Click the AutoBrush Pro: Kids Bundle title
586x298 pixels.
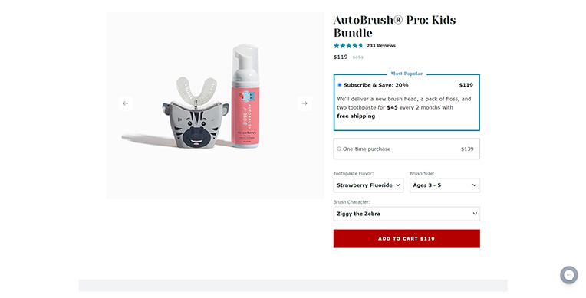(x=395, y=27)
